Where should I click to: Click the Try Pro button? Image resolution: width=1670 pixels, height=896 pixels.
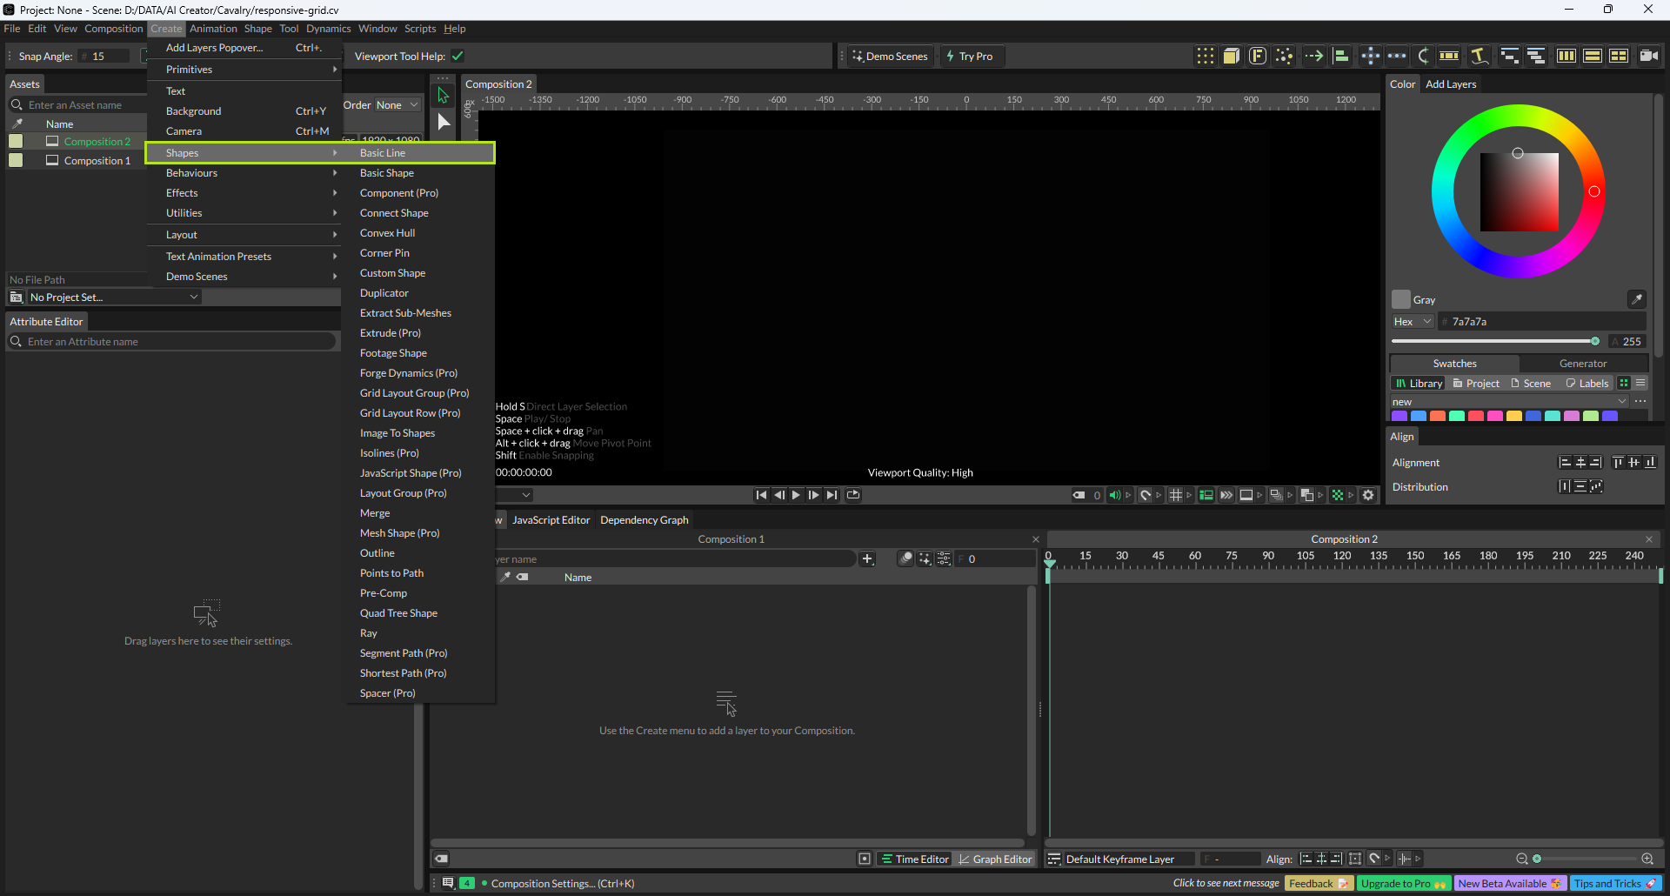(x=971, y=56)
